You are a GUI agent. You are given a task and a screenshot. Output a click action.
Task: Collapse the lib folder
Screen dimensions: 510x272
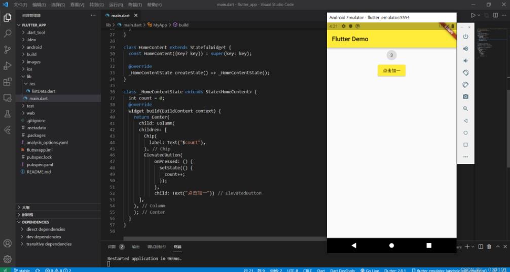click(x=29, y=77)
